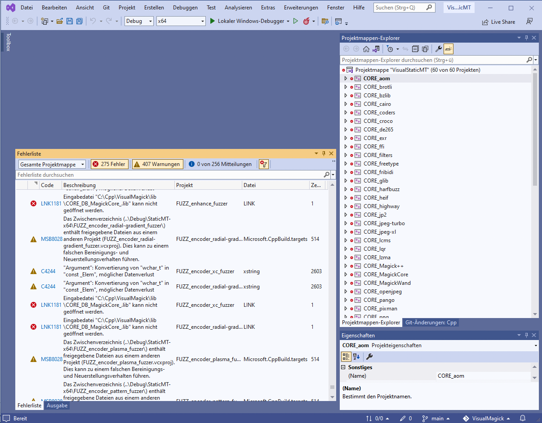The image size is (542, 423).
Task: Click the Visual Studio logo icon
Action: pyautogui.click(x=11, y=8)
